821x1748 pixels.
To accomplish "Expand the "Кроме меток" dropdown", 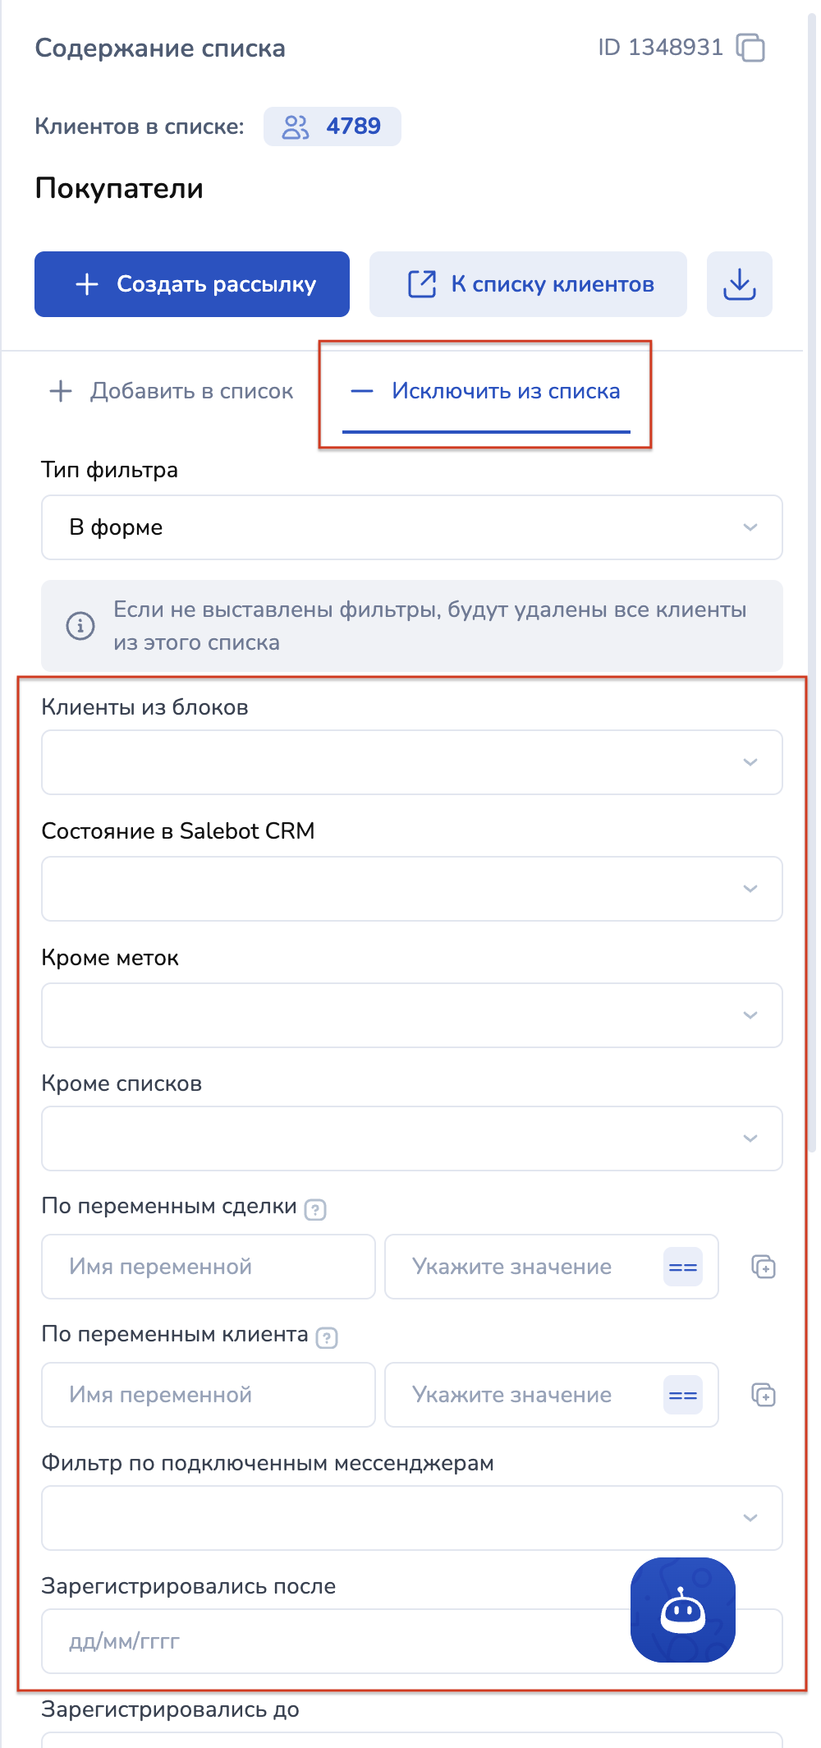I will [411, 1015].
